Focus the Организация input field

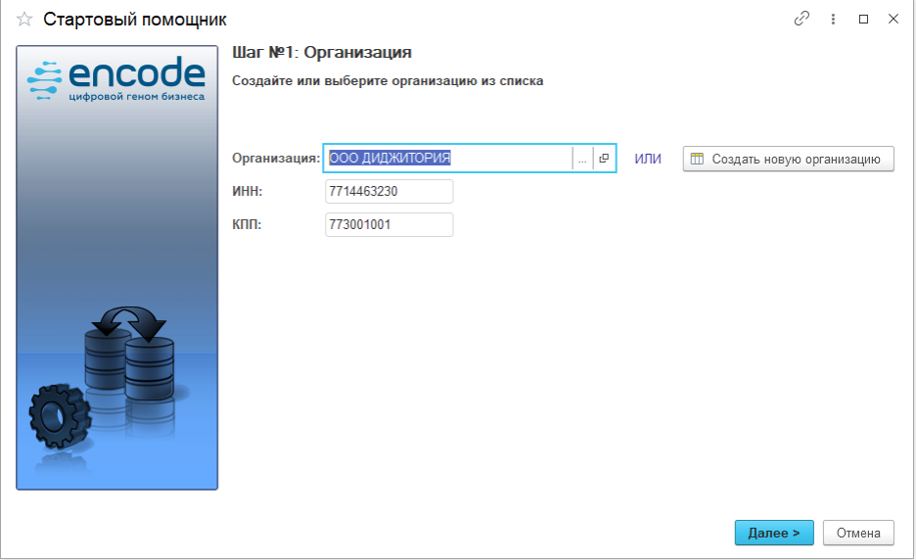[x=447, y=159]
